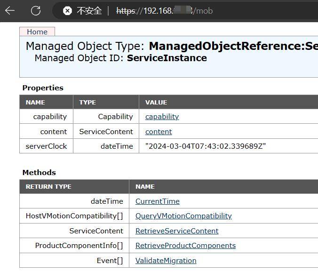The width and height of the screenshot is (318, 280).
Task: Reload the page with the refresh icon
Action: (35, 10)
